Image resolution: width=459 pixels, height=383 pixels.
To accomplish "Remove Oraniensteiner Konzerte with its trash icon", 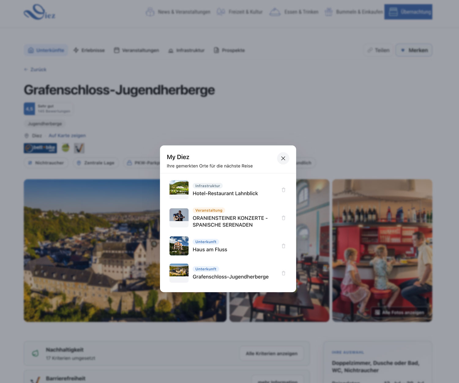I will (x=283, y=218).
